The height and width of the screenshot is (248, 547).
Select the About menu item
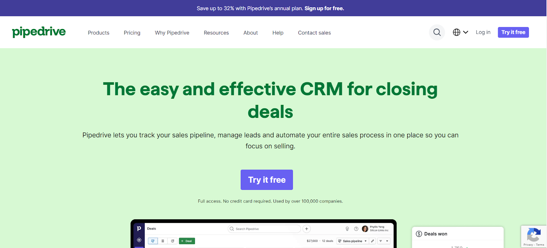(x=251, y=33)
